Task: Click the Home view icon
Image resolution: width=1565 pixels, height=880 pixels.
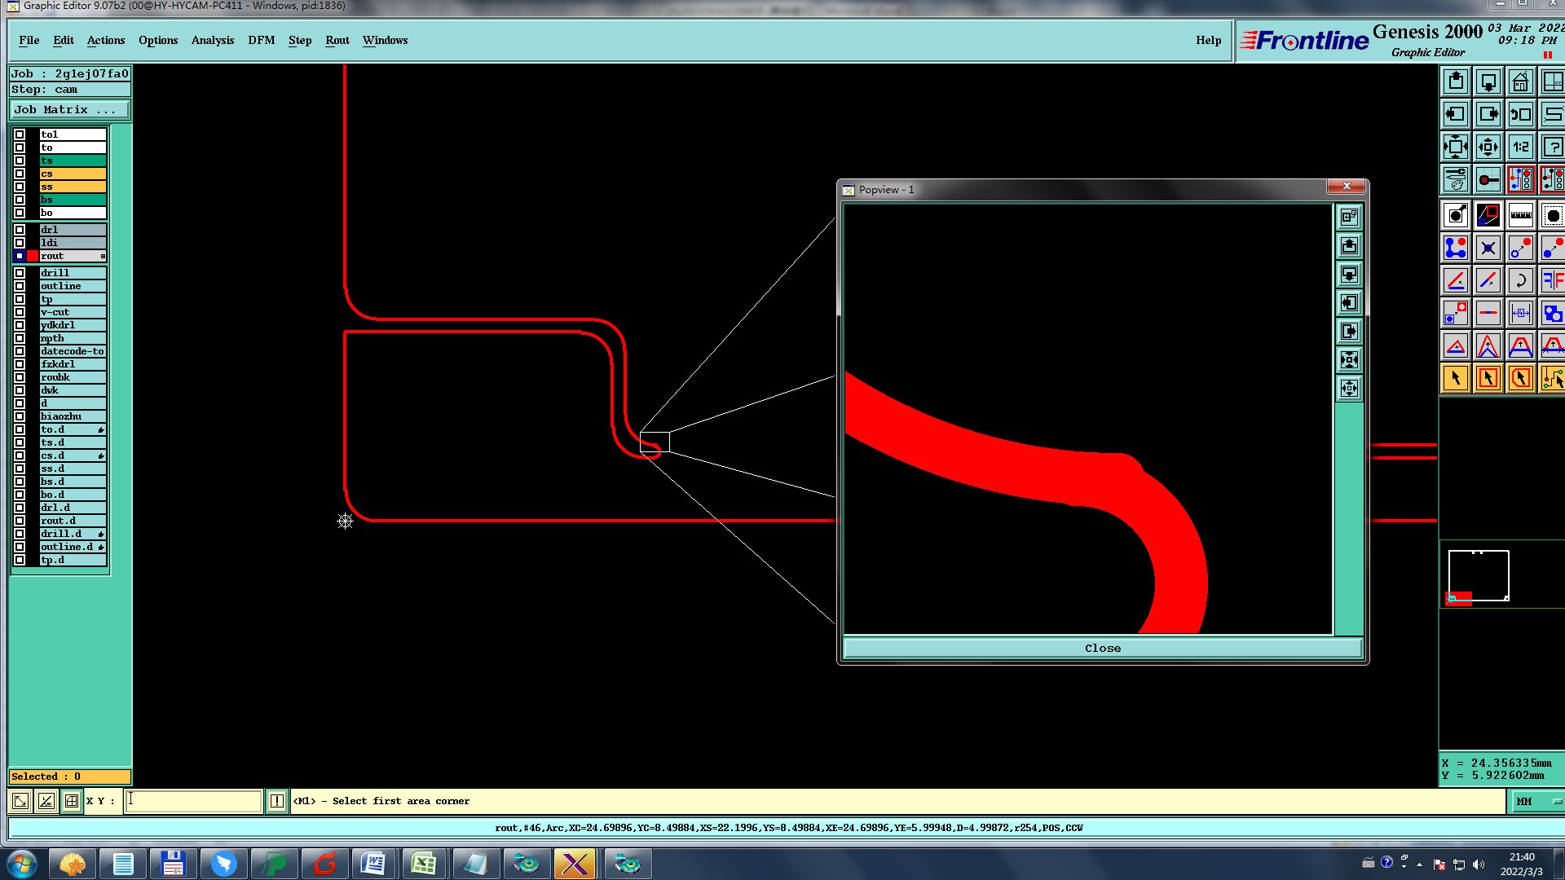Action: tap(1520, 82)
